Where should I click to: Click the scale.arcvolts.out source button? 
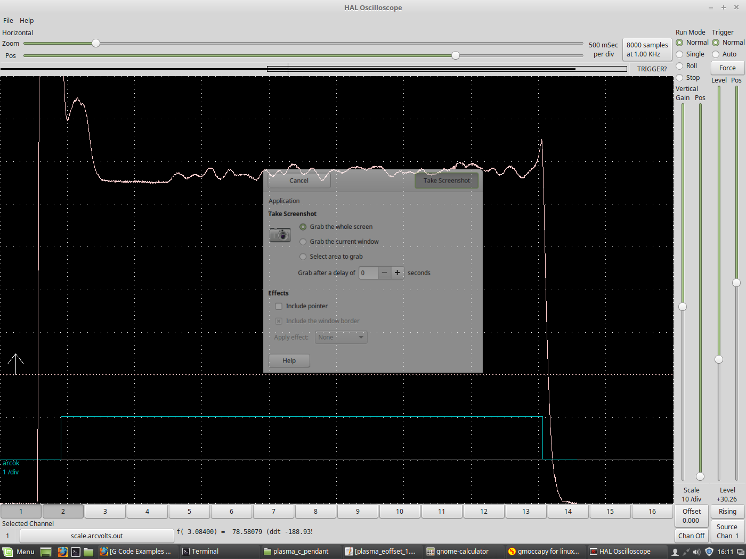click(96, 536)
